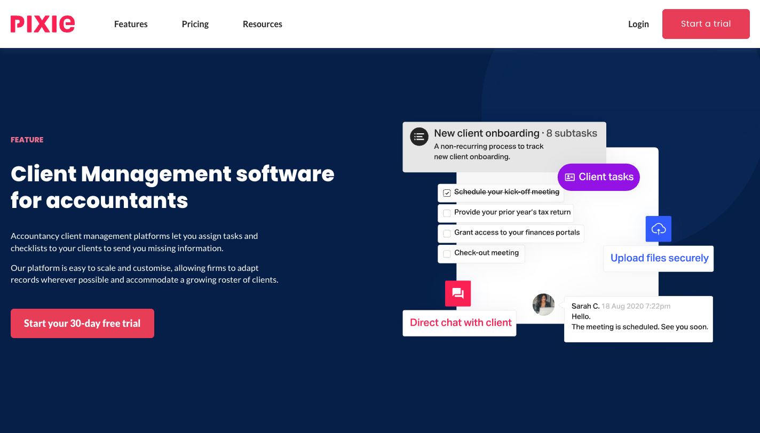Tick Grant access to your finances portals checkbox
The width and height of the screenshot is (760, 433).
coord(447,233)
